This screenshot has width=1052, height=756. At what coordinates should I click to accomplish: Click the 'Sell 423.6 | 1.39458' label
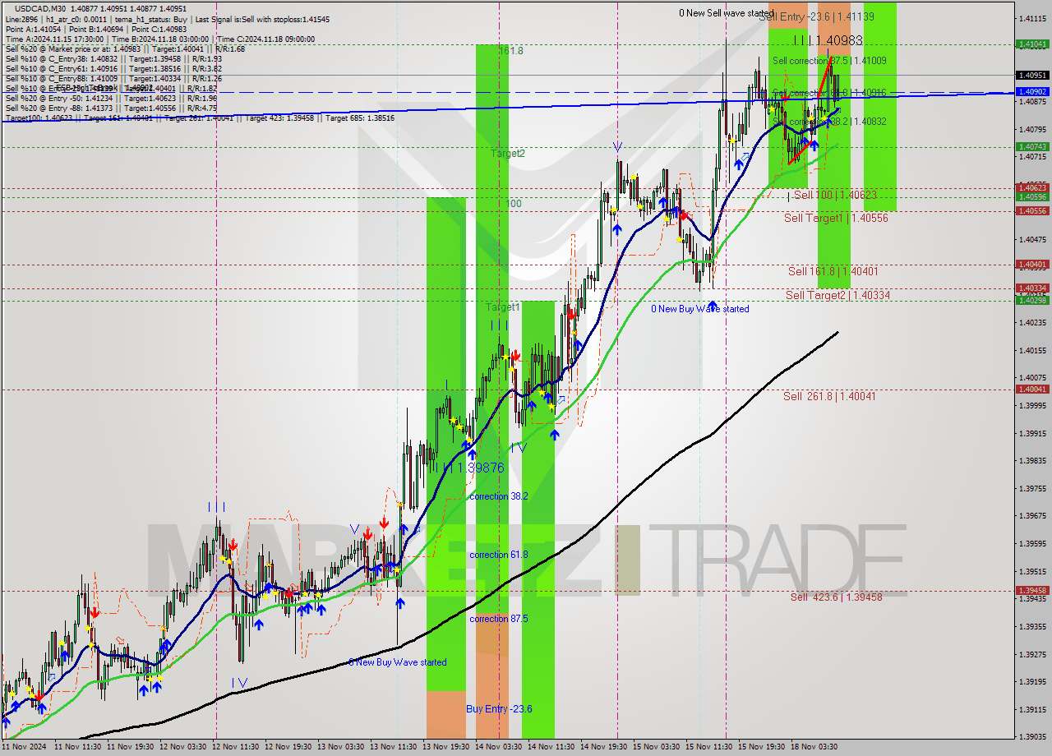(836, 597)
